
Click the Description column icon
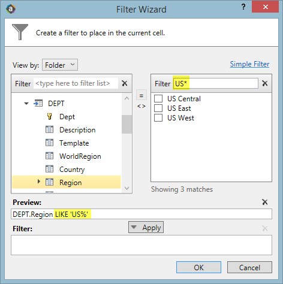(49, 129)
